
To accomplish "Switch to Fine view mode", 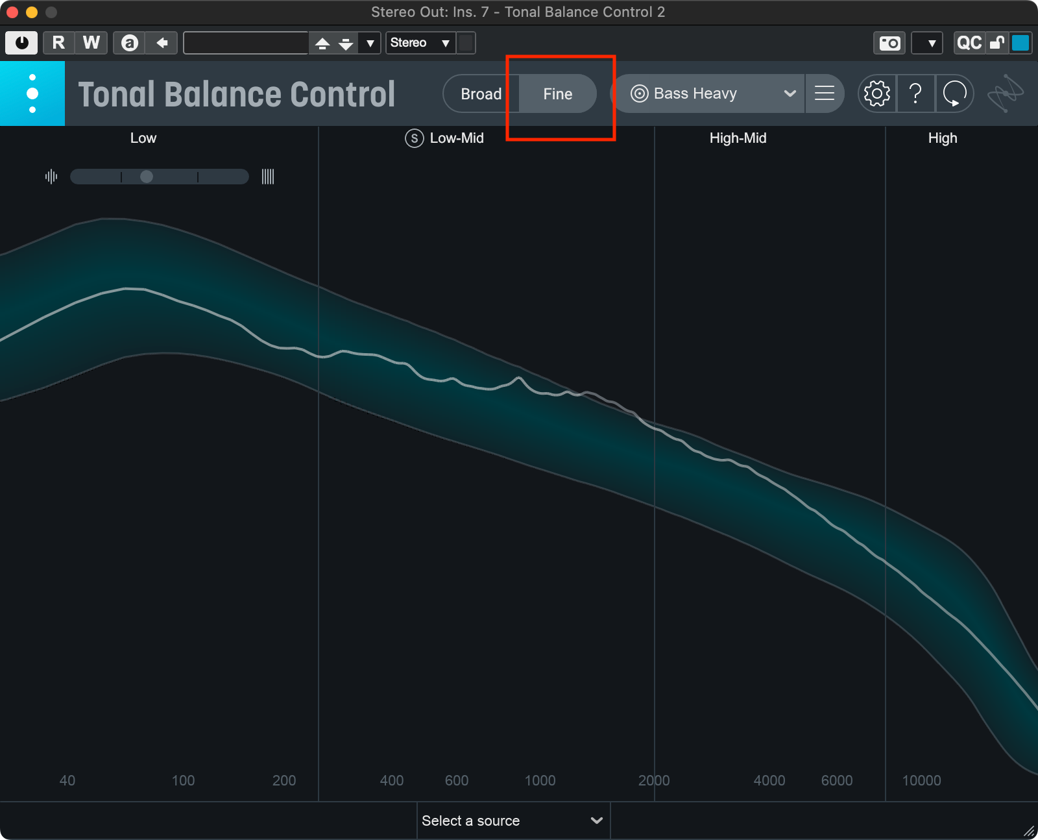I will click(558, 93).
